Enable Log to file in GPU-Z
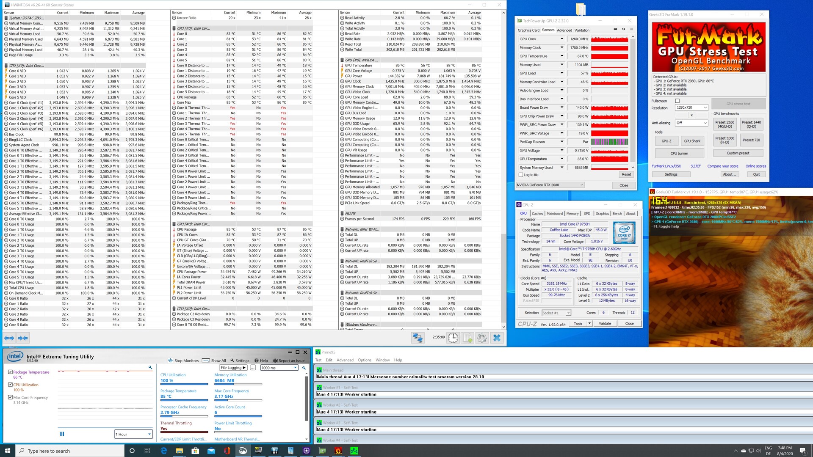The height and width of the screenshot is (457, 813). (x=521, y=175)
